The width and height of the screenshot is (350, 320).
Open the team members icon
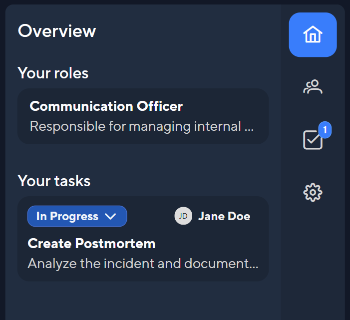pyautogui.click(x=313, y=86)
